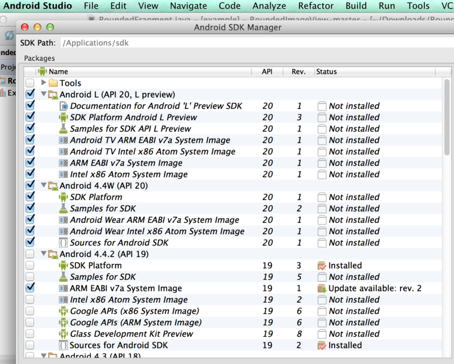Click the Android TV ARM EABI v7a image icon
Viewport: 454px width, 364px height.
point(64,141)
